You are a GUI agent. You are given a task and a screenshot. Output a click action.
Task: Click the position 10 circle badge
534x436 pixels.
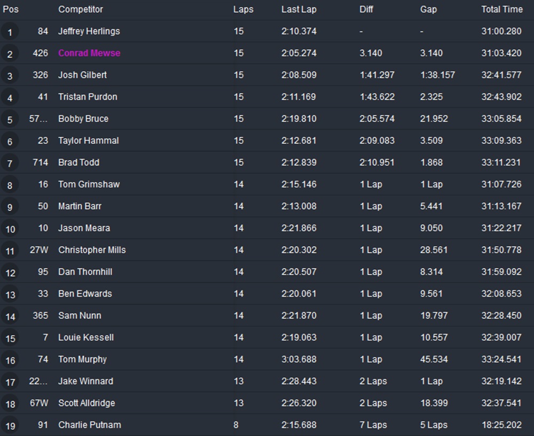pyautogui.click(x=10, y=229)
